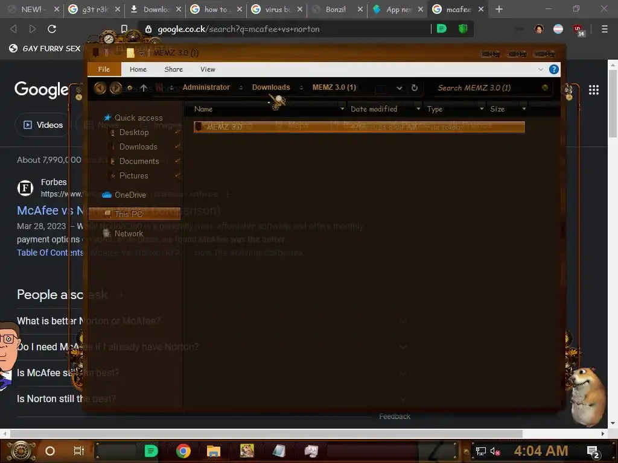The height and width of the screenshot is (463, 618).
Task: Open the Share ribbon tab
Action: pos(173,69)
